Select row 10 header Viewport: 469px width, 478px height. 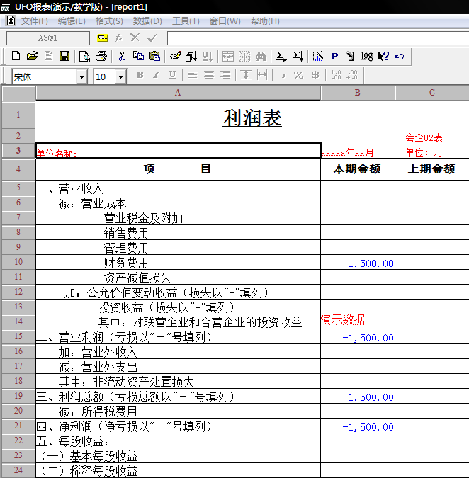(18, 262)
